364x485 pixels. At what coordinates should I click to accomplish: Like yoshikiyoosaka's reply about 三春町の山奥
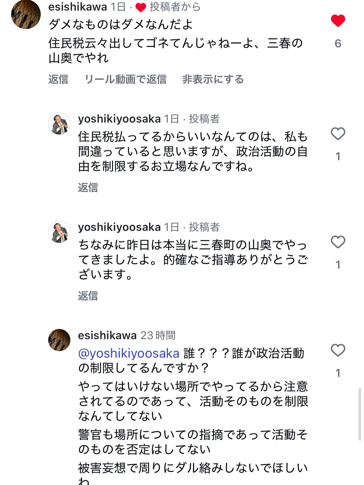pos(338,242)
